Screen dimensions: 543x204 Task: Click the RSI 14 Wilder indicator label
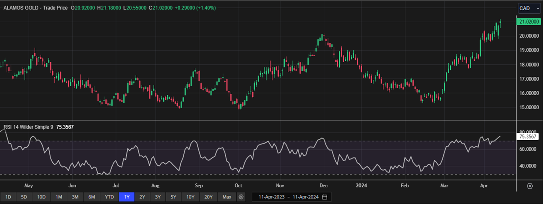[x=28, y=127]
